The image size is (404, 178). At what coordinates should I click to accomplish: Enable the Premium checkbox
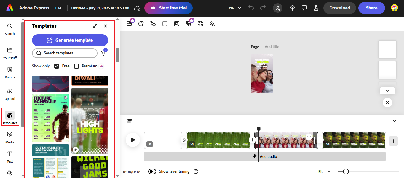(76, 66)
